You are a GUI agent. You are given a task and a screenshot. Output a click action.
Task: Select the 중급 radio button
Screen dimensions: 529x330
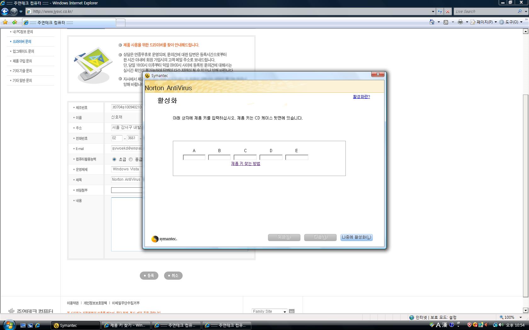coord(131,159)
